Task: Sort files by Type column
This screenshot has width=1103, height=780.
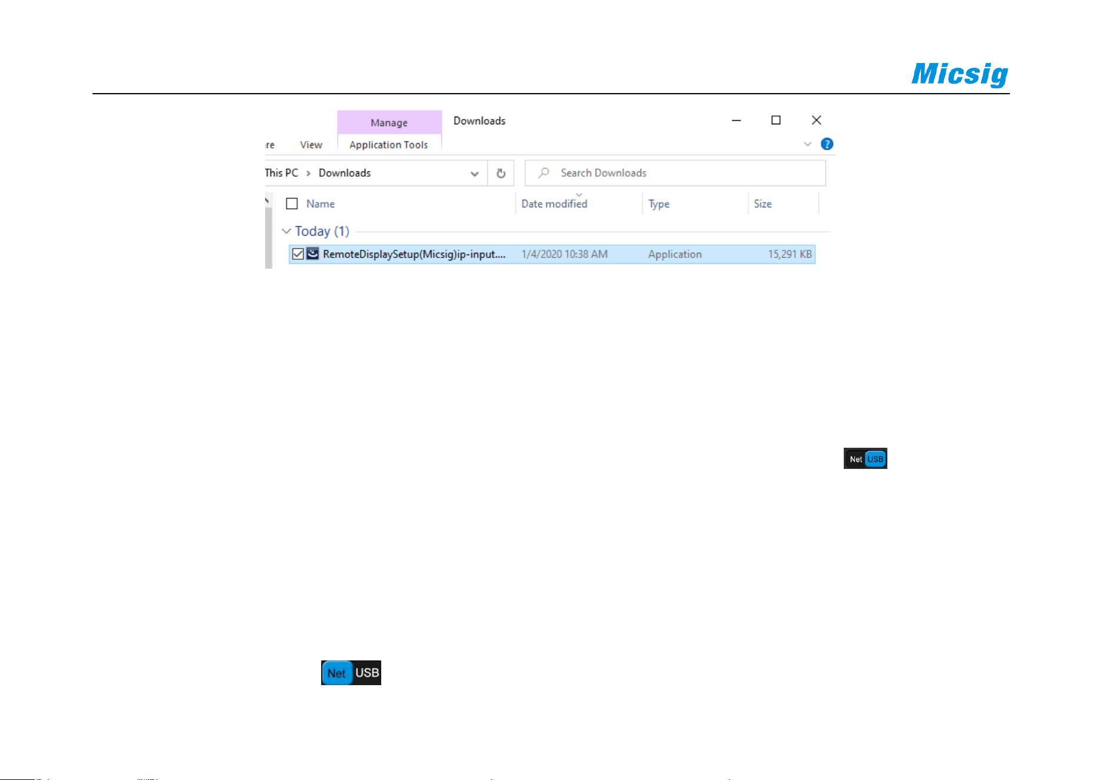Action: [x=659, y=204]
